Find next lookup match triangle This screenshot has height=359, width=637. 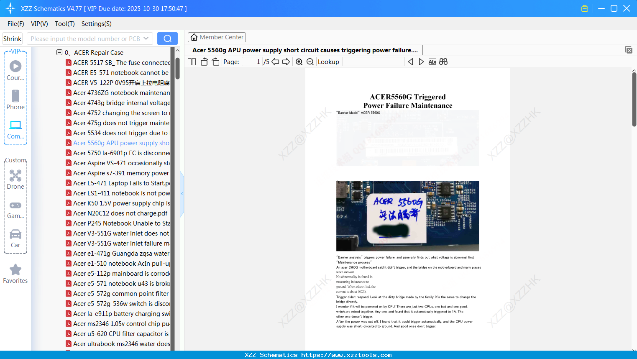tap(421, 62)
